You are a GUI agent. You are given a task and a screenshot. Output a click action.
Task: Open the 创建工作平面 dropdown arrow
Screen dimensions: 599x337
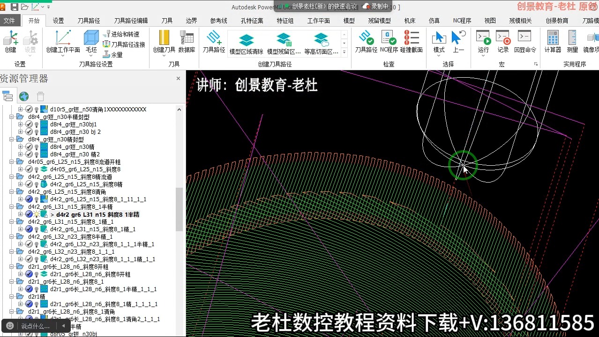[63, 56]
